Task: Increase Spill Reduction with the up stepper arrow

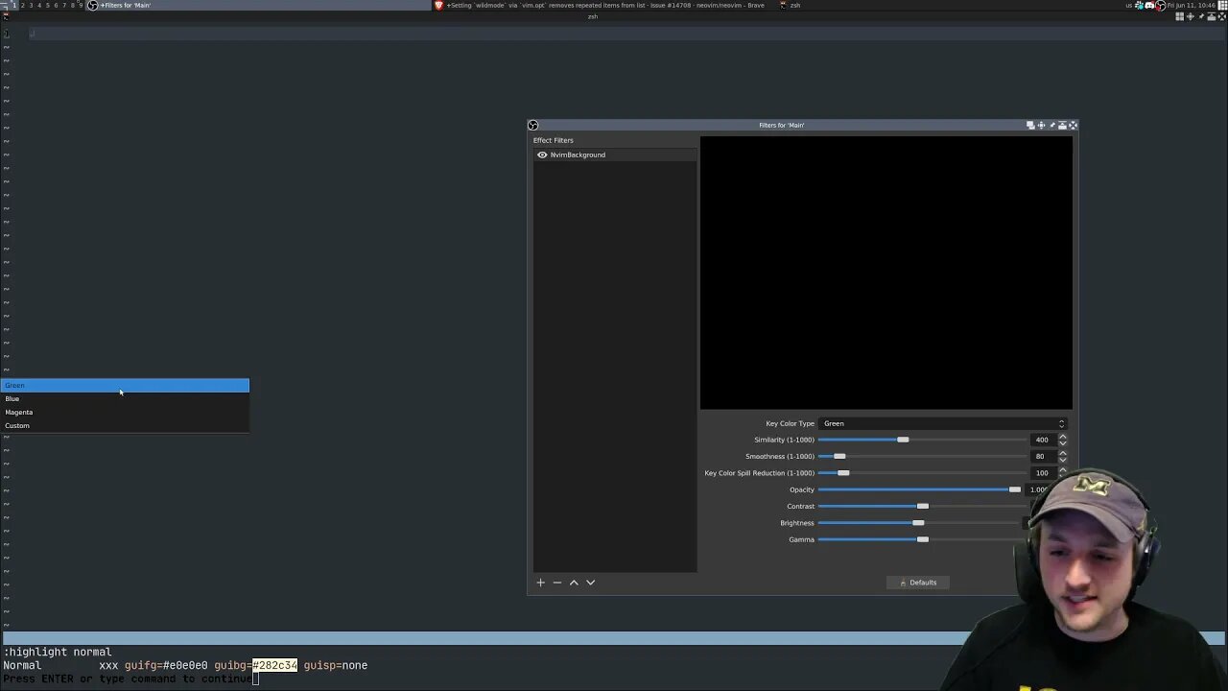Action: coord(1062,469)
